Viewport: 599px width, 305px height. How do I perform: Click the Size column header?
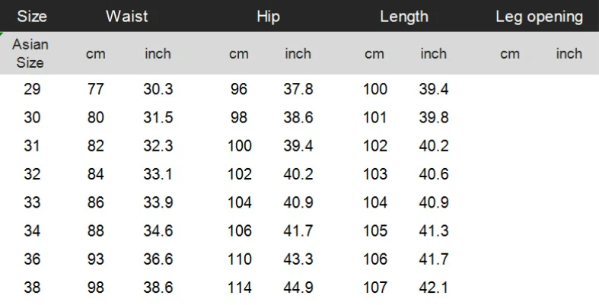[x=31, y=16]
